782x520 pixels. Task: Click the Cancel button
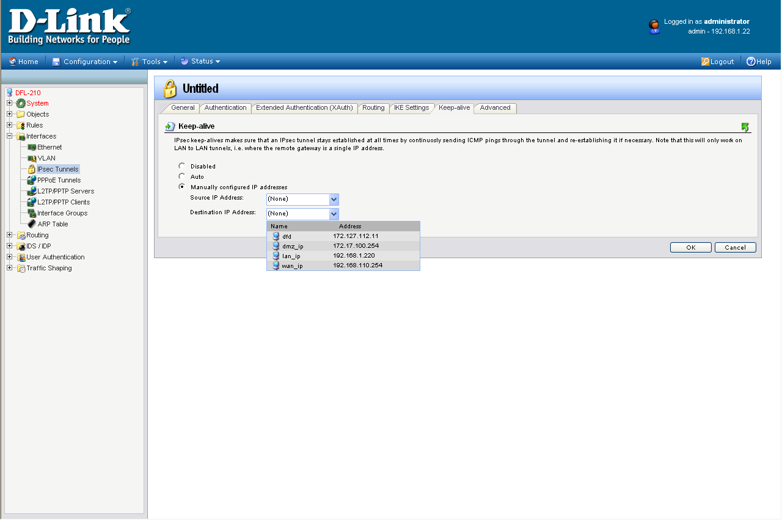735,248
